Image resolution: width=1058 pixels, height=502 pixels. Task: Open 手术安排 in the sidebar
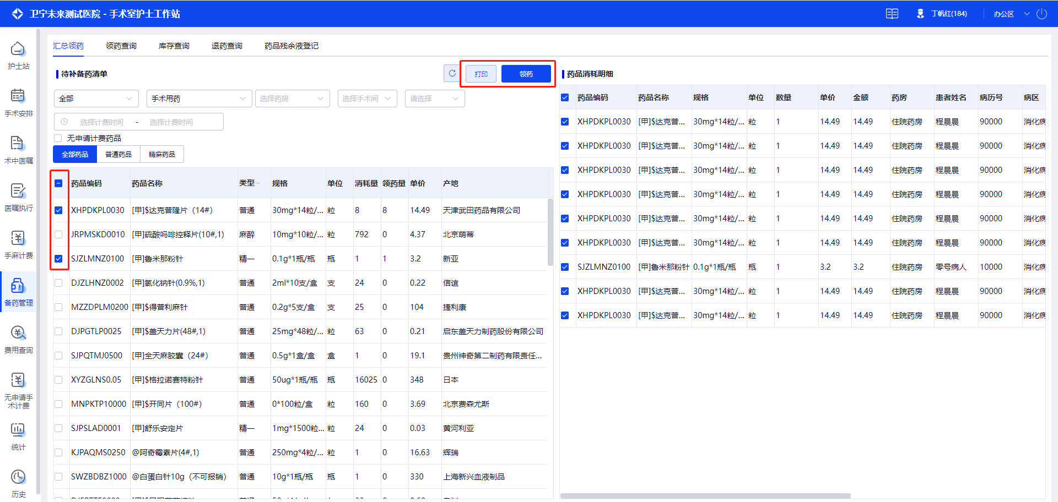(x=18, y=103)
